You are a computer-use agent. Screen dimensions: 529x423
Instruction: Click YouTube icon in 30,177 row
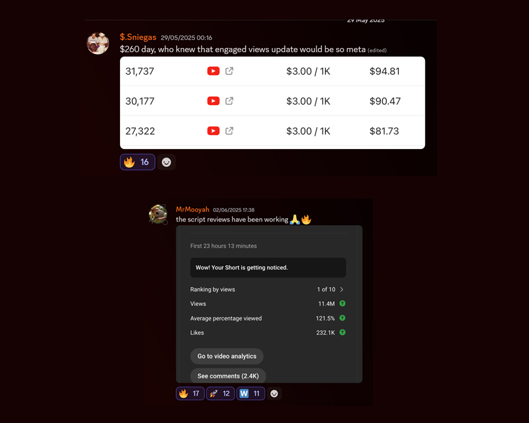[213, 101]
